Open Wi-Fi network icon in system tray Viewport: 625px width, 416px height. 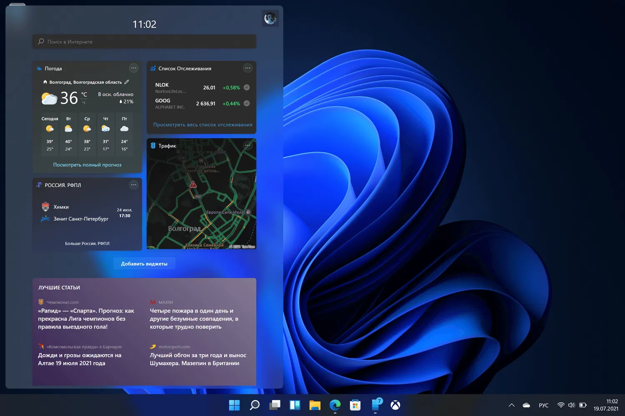[x=561, y=405]
